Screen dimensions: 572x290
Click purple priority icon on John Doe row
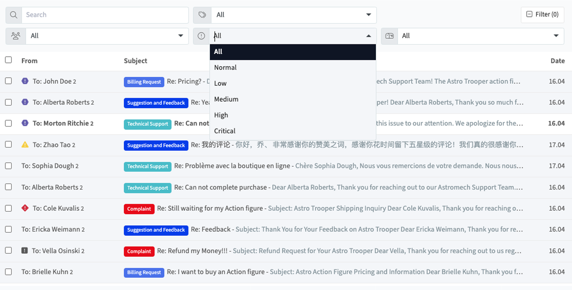[x=25, y=81]
